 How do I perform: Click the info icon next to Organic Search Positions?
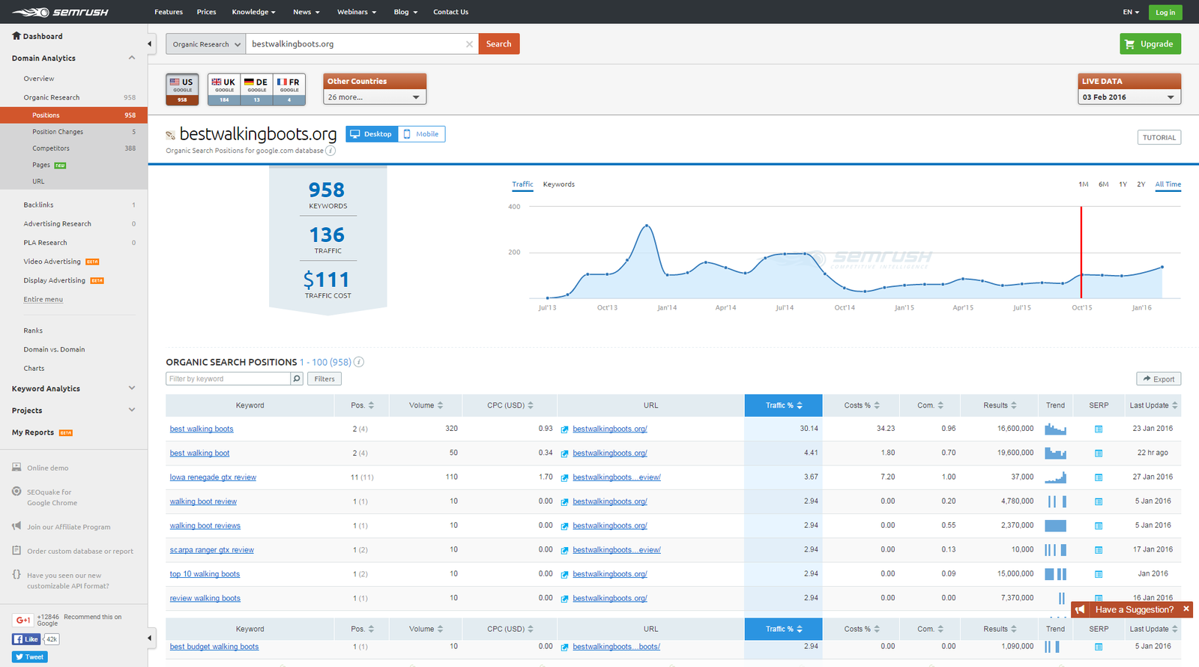pyautogui.click(x=359, y=362)
